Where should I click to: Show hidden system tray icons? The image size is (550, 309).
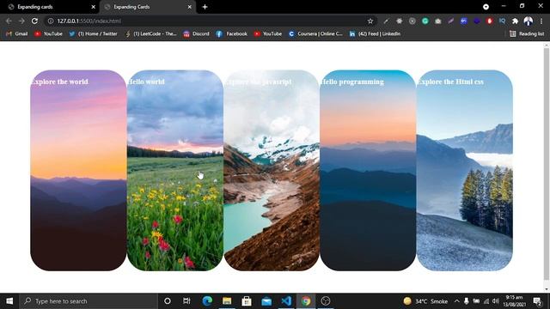[456, 301]
